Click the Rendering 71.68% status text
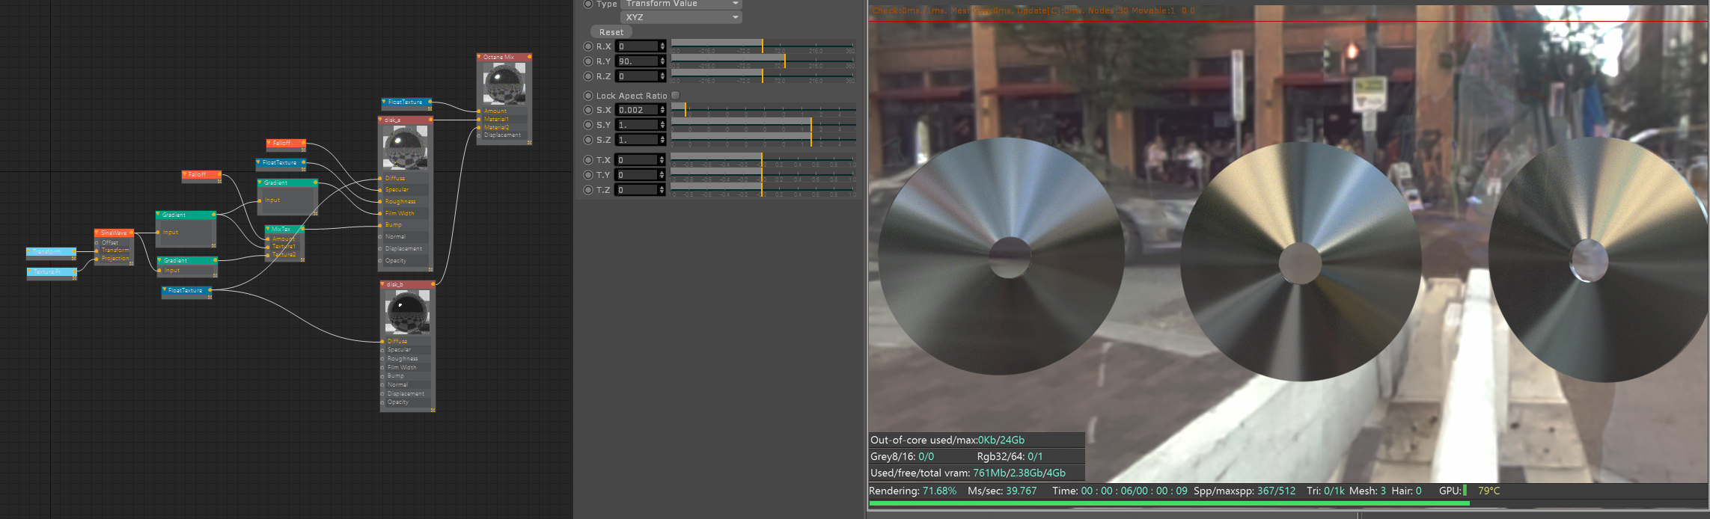This screenshot has height=519, width=1710. tap(912, 491)
